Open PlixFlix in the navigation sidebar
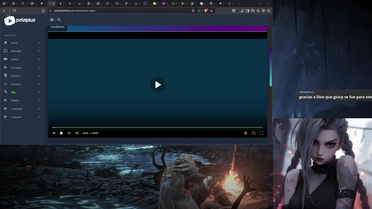This screenshot has height=209, width=372. tap(15, 100)
